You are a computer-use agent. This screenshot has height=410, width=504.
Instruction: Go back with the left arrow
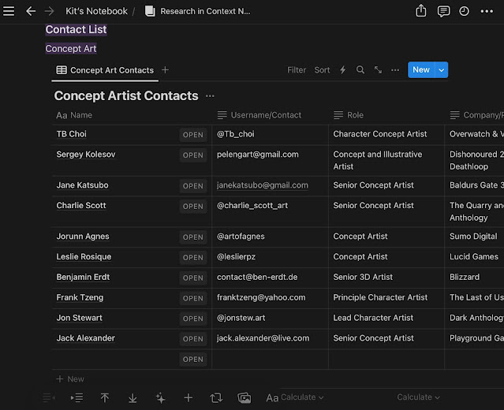coord(31,11)
